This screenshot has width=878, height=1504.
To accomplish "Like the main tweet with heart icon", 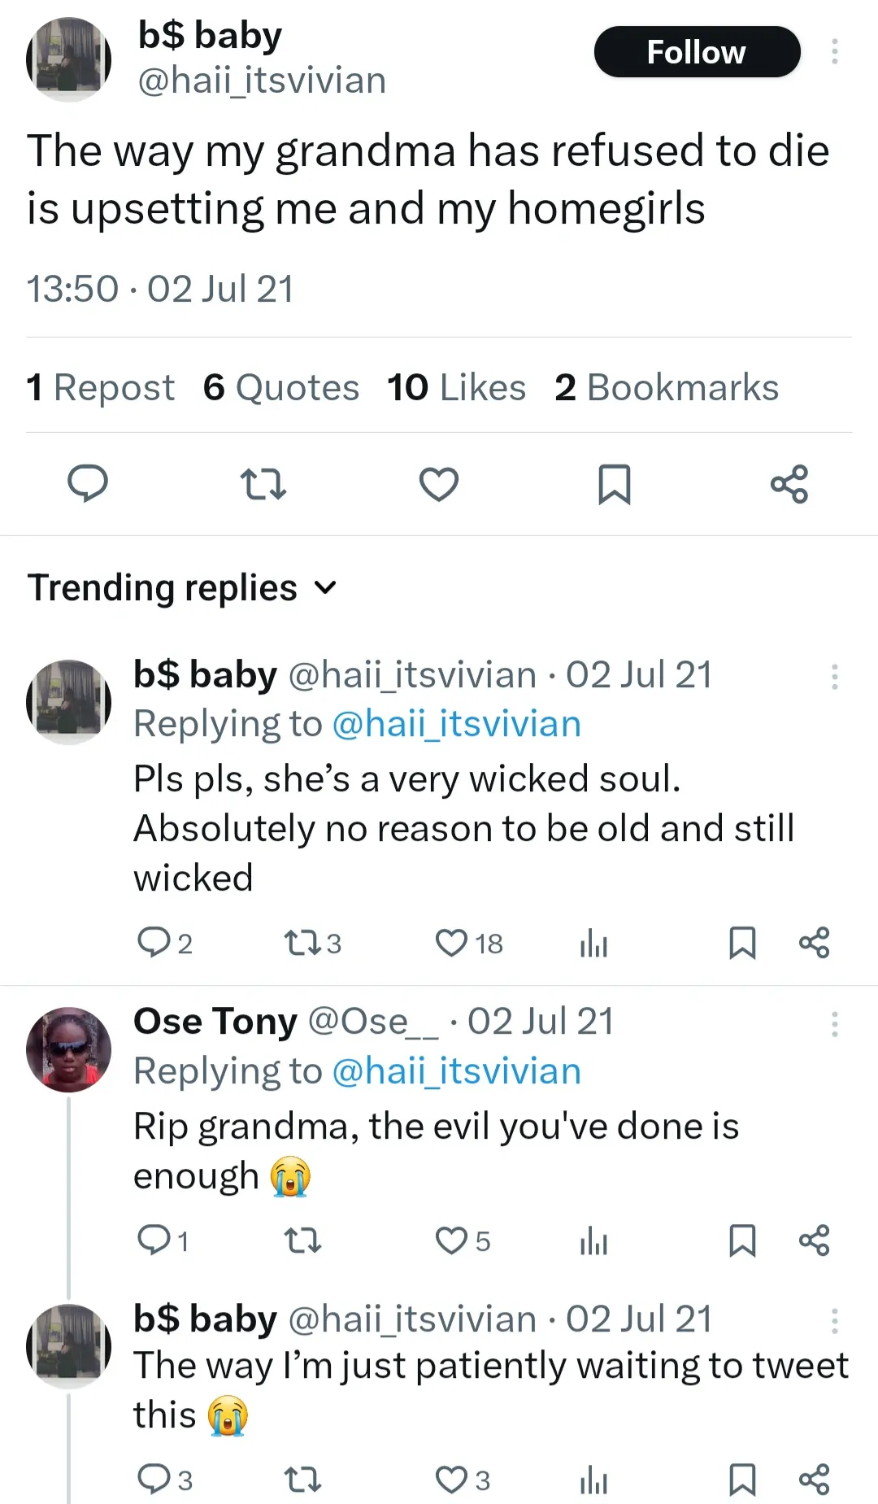I will click(x=439, y=484).
